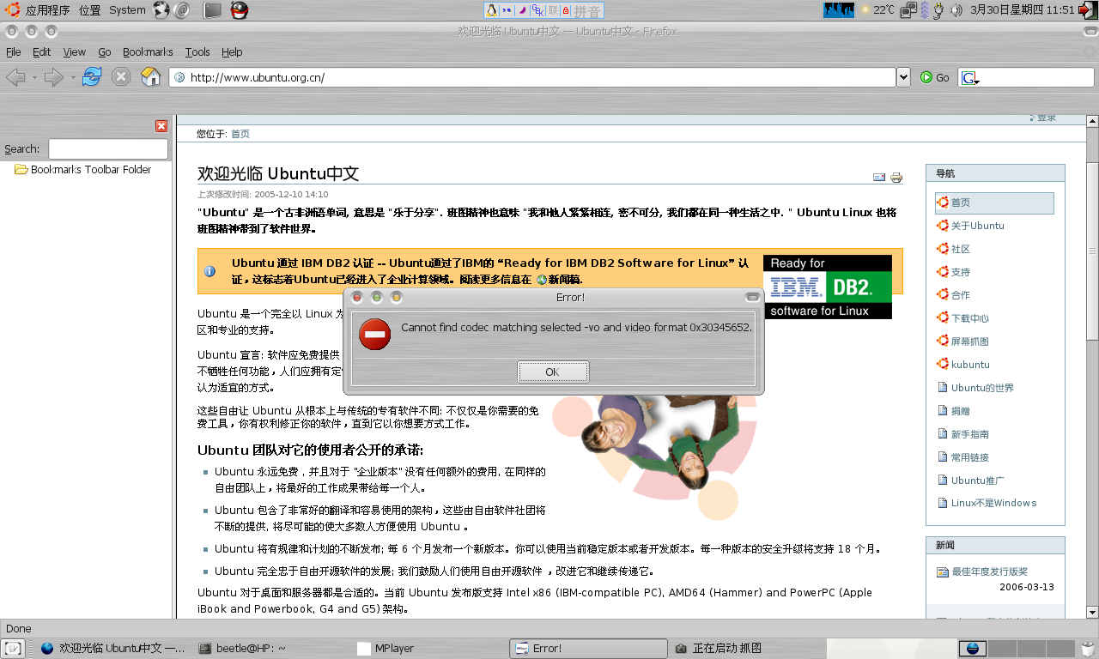1099x659 pixels.
Task: Open the File menu
Action: [x=14, y=51]
